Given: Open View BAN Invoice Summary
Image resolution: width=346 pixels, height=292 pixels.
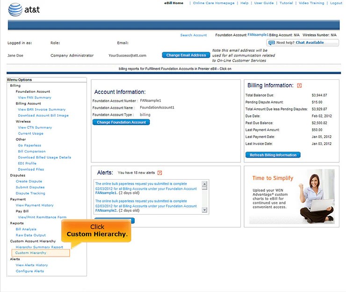Looking at the screenshot, I should click(x=42, y=110).
